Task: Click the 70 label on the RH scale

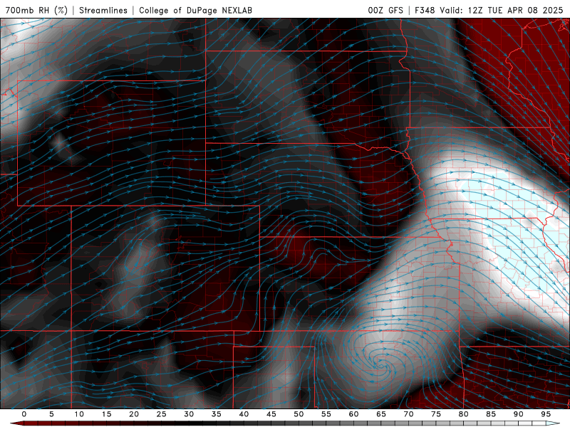Action: [408, 414]
